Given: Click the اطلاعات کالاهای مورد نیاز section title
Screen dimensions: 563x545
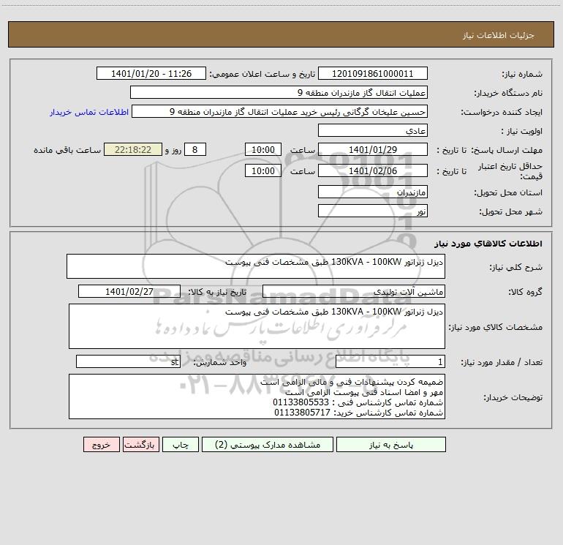Looking at the screenshot, I should point(488,244).
